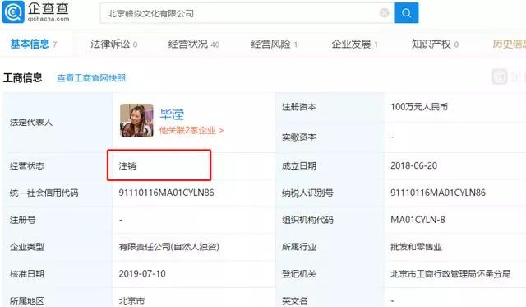The height and width of the screenshot is (307, 526).
Task: Click the 北京市 region value
Action: pos(131,300)
